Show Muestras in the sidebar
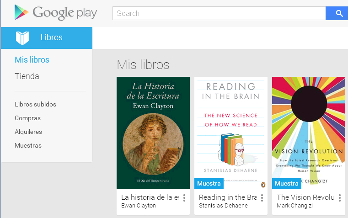348x218 pixels. tap(28, 145)
